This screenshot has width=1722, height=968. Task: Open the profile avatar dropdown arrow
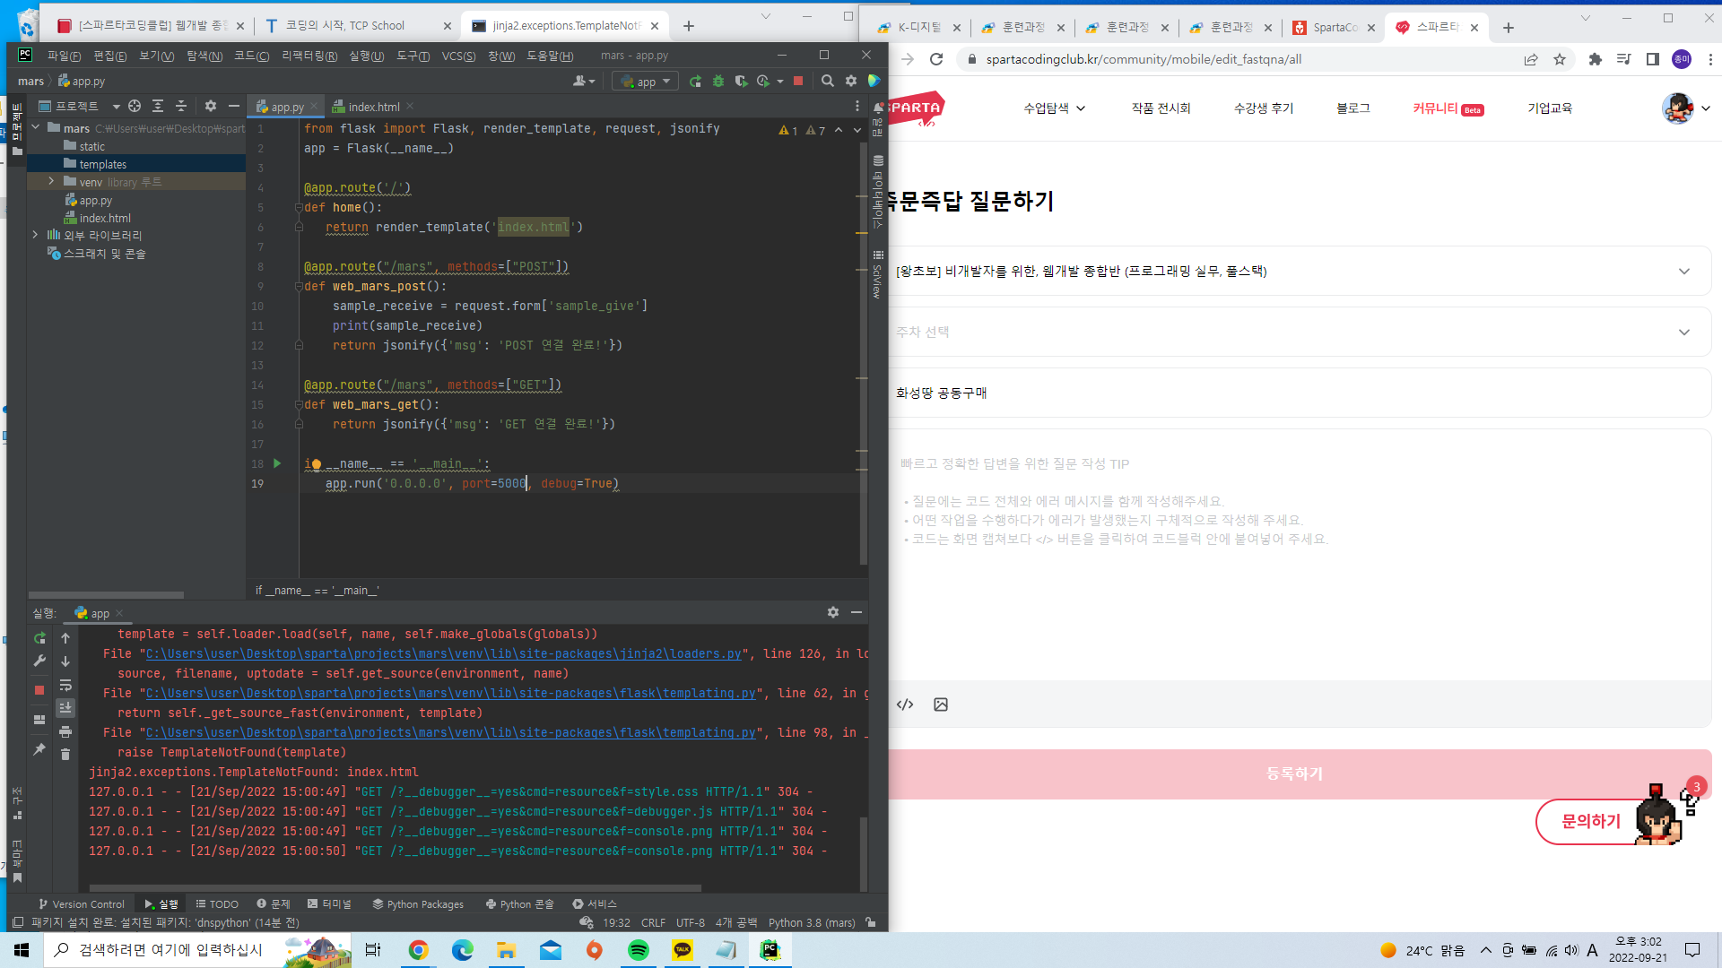coord(1706,108)
